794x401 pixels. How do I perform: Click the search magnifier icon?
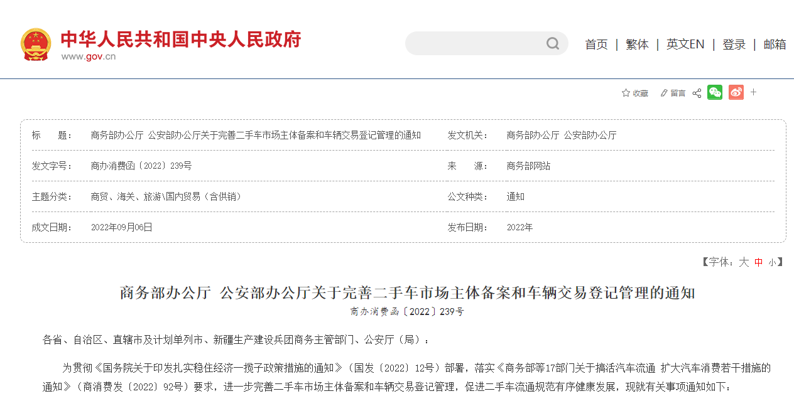552,43
